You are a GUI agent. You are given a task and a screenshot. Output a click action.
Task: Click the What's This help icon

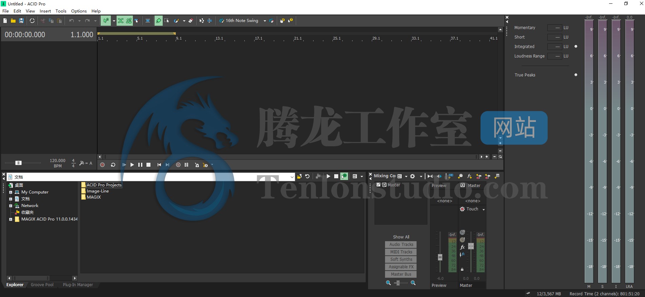tap(290, 21)
